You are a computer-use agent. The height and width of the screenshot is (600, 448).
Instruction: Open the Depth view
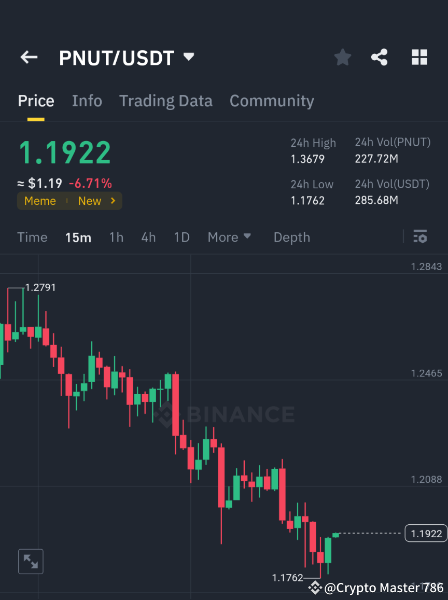coord(291,237)
